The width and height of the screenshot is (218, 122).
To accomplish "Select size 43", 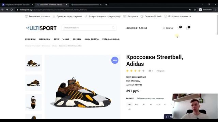I will (165, 104).
